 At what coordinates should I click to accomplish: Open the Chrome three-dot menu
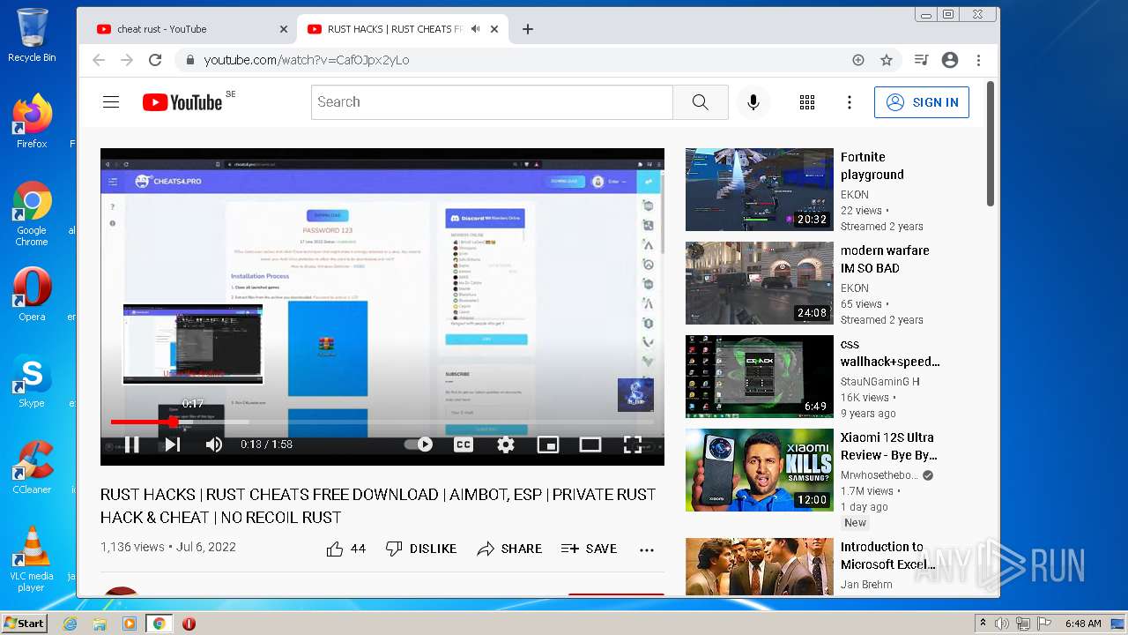tap(978, 60)
